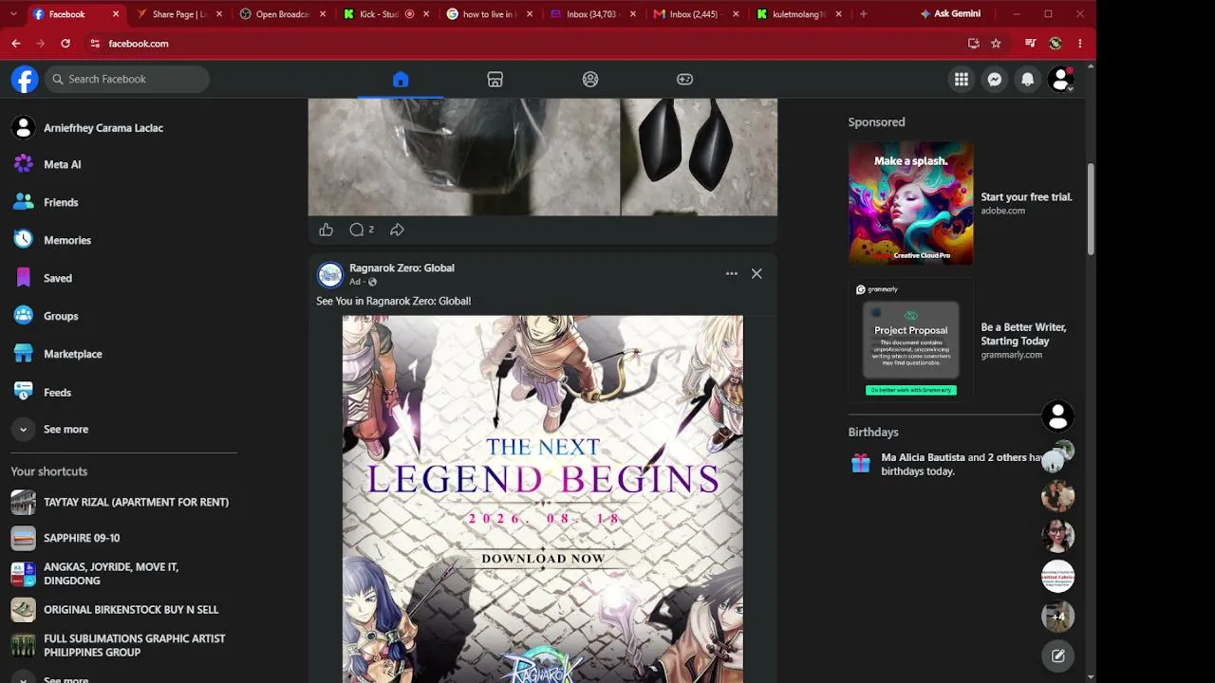1215x683 pixels.
Task: Open Messenger chats icon
Action: [x=995, y=80]
